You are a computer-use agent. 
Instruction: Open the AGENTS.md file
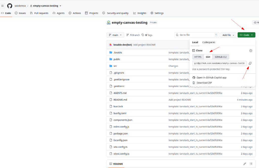[120, 93]
